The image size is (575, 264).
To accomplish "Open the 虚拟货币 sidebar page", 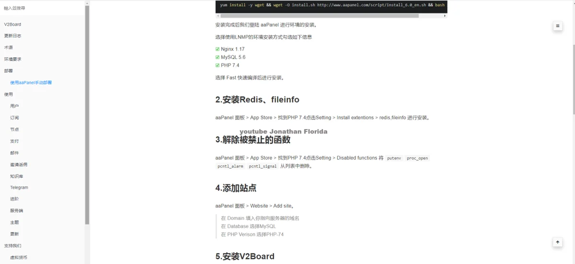I will click(19, 257).
